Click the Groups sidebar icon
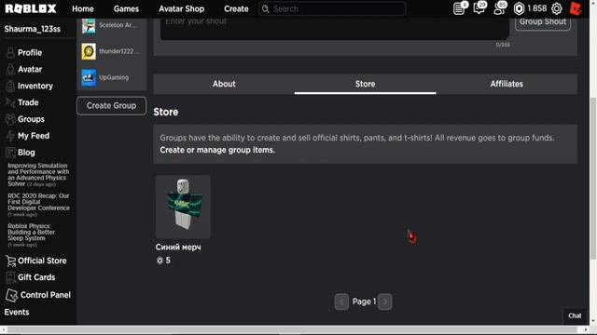Screen dimensions: 597x335 (x=10, y=119)
